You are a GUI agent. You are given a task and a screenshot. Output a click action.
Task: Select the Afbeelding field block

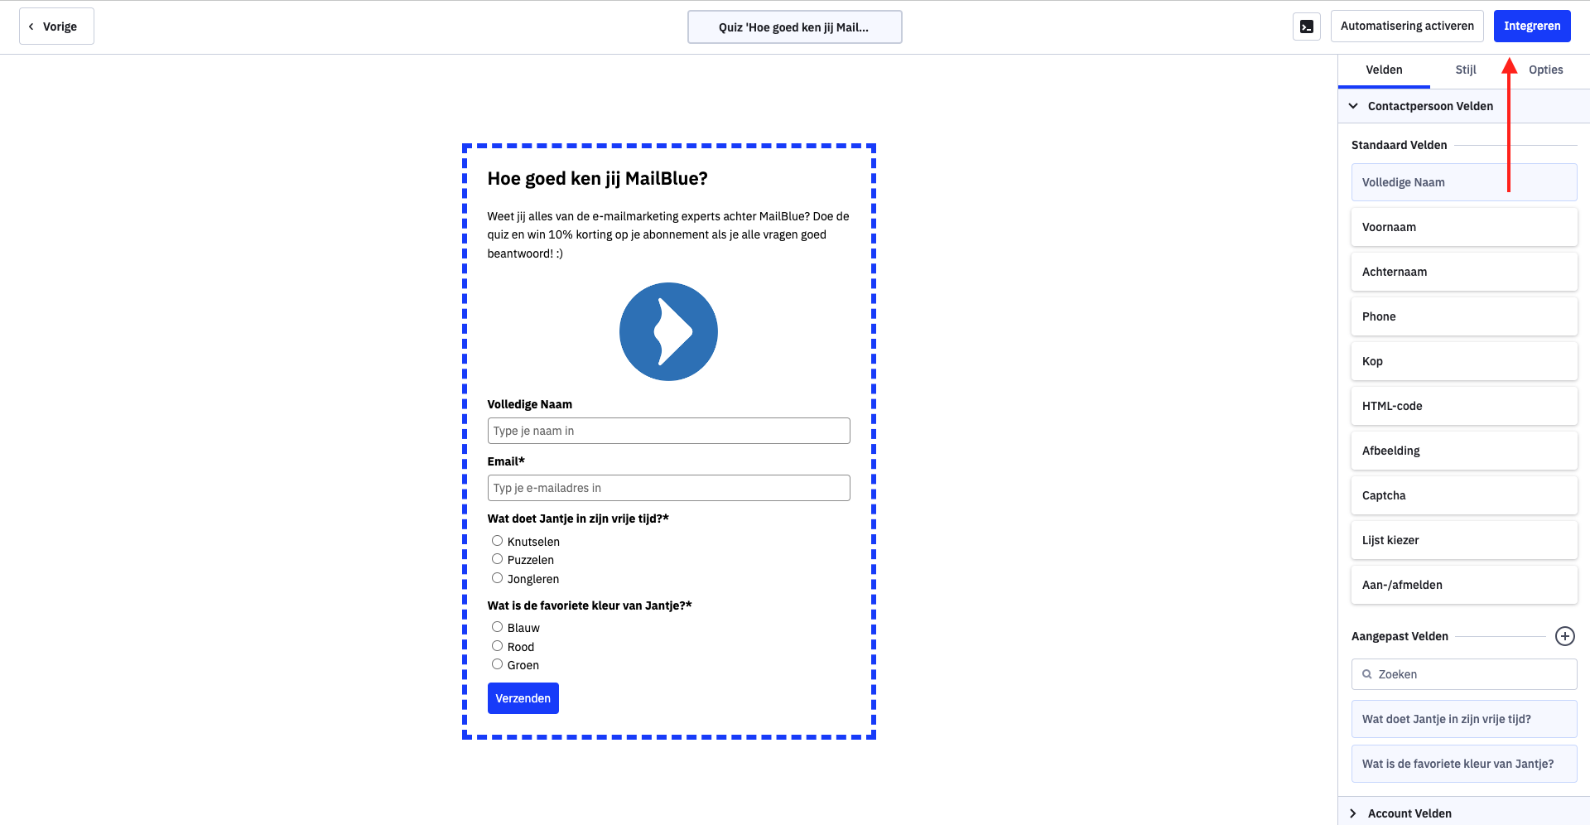pyautogui.click(x=1464, y=451)
